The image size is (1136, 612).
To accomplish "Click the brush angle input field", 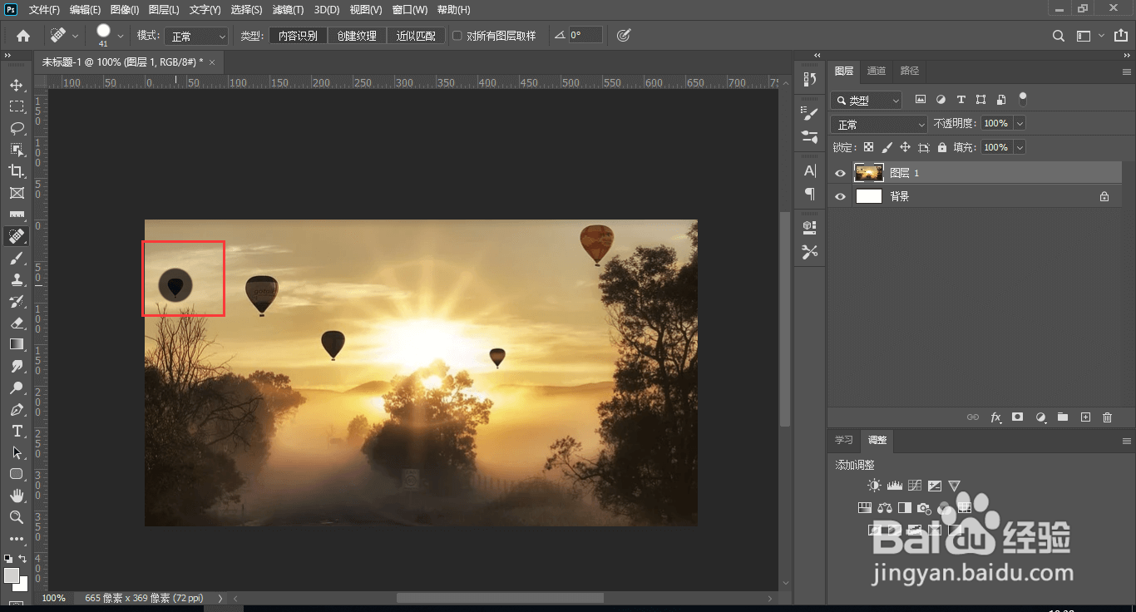I will pyautogui.click(x=585, y=36).
